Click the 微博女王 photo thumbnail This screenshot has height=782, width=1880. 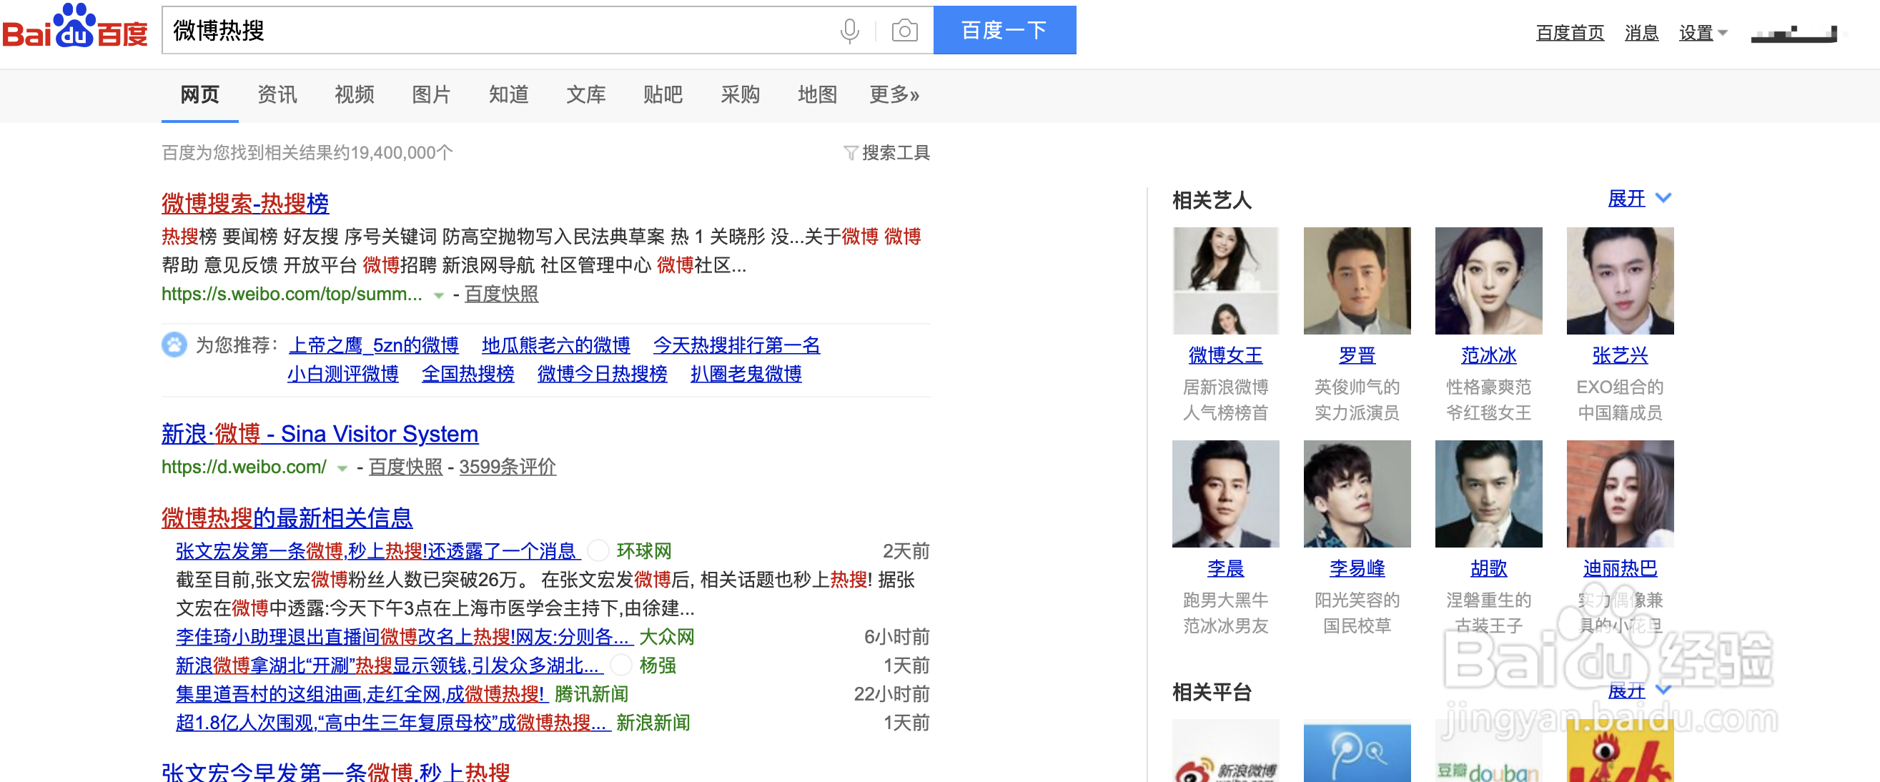[x=1225, y=281]
